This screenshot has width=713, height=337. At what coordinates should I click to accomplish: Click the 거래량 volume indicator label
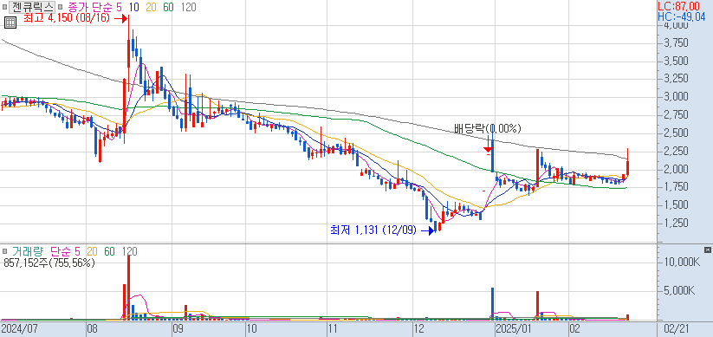coord(28,251)
